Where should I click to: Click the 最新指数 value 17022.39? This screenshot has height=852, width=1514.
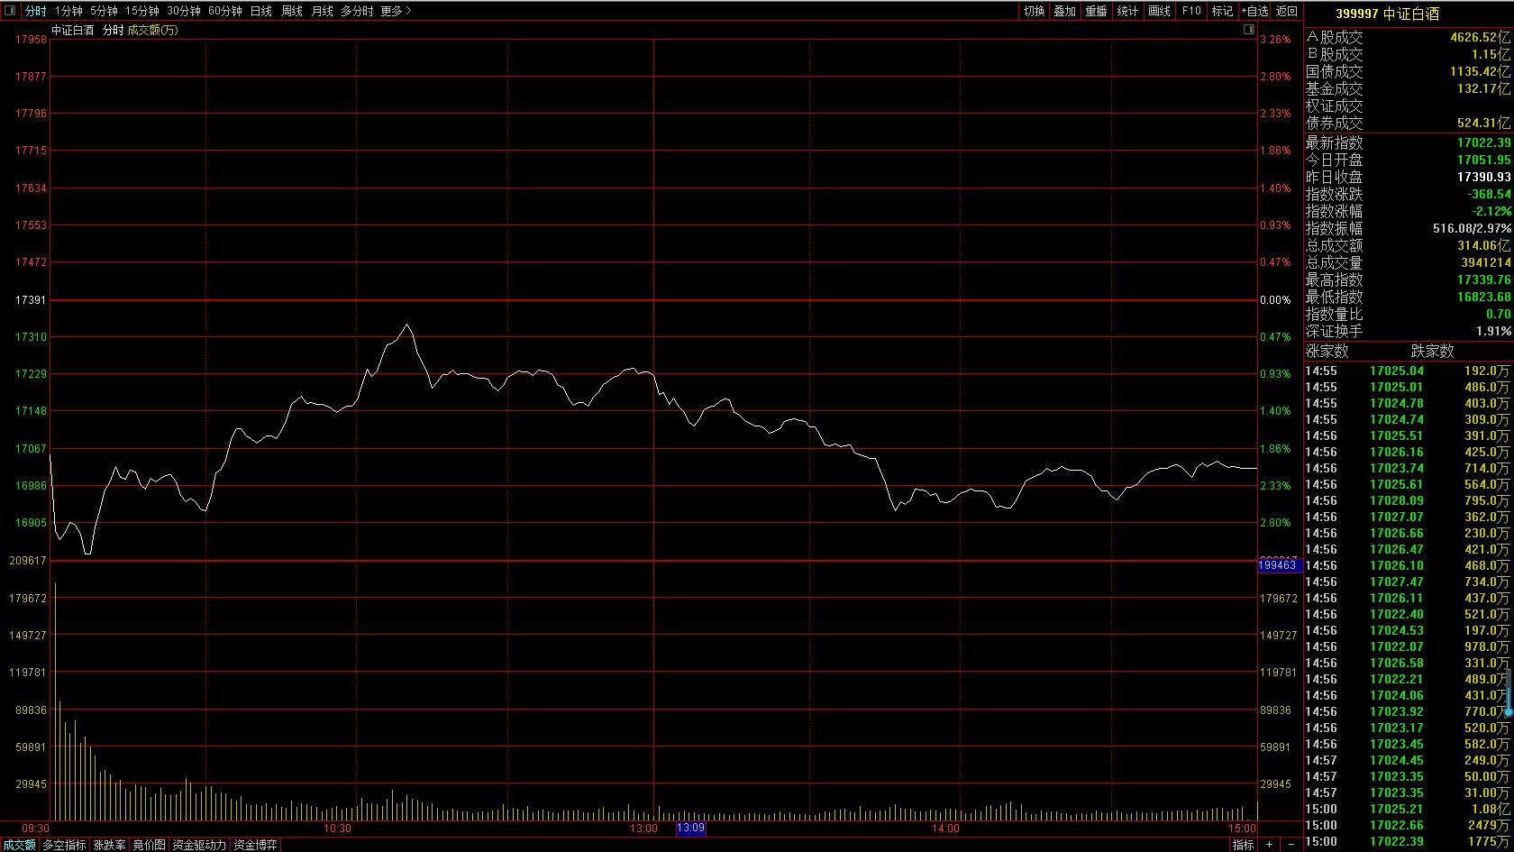coord(1483,142)
